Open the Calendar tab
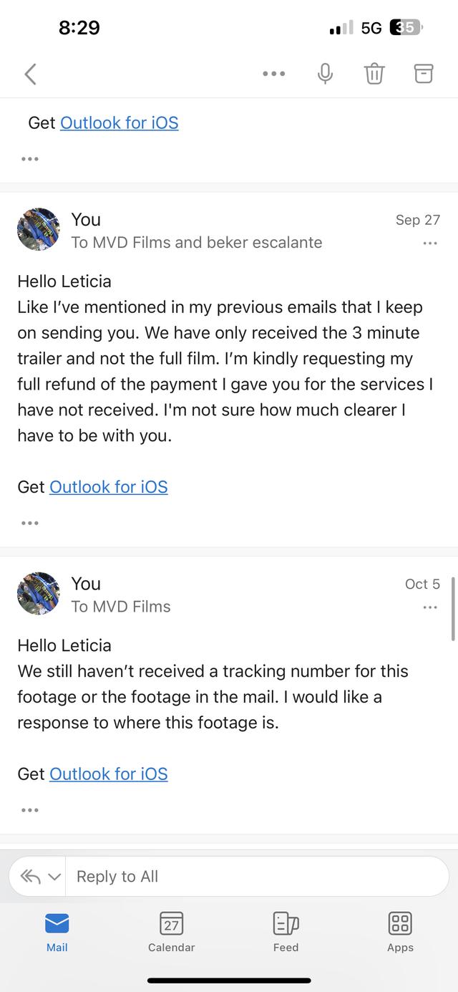The height and width of the screenshot is (992, 458). pos(171,931)
